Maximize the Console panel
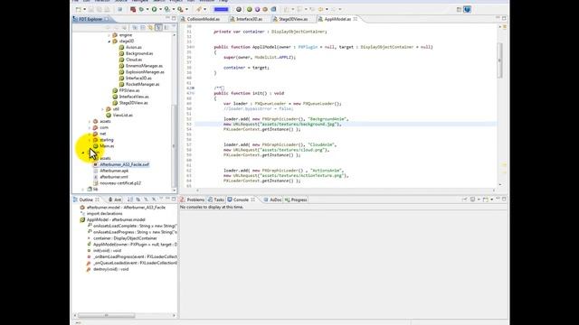Image resolution: width=579 pixels, height=325 pixels. 504,199
